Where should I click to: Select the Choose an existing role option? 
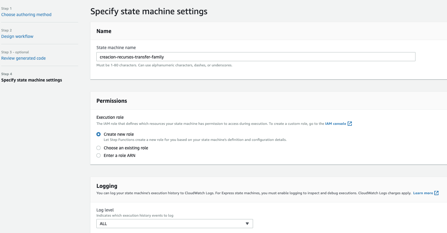[98, 148]
